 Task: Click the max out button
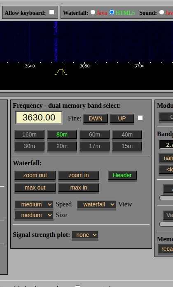tap(35, 187)
